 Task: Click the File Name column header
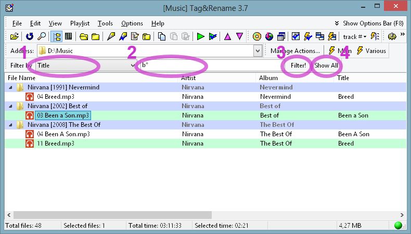point(91,78)
